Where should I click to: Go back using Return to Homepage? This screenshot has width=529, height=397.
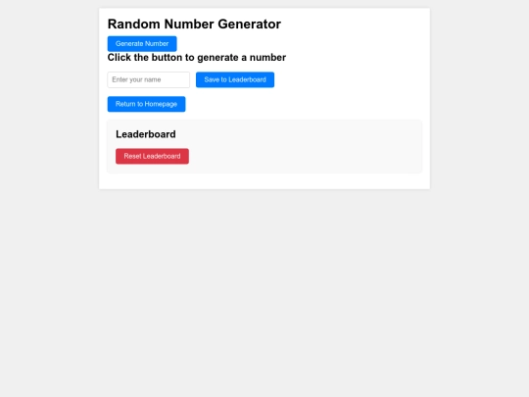(146, 104)
